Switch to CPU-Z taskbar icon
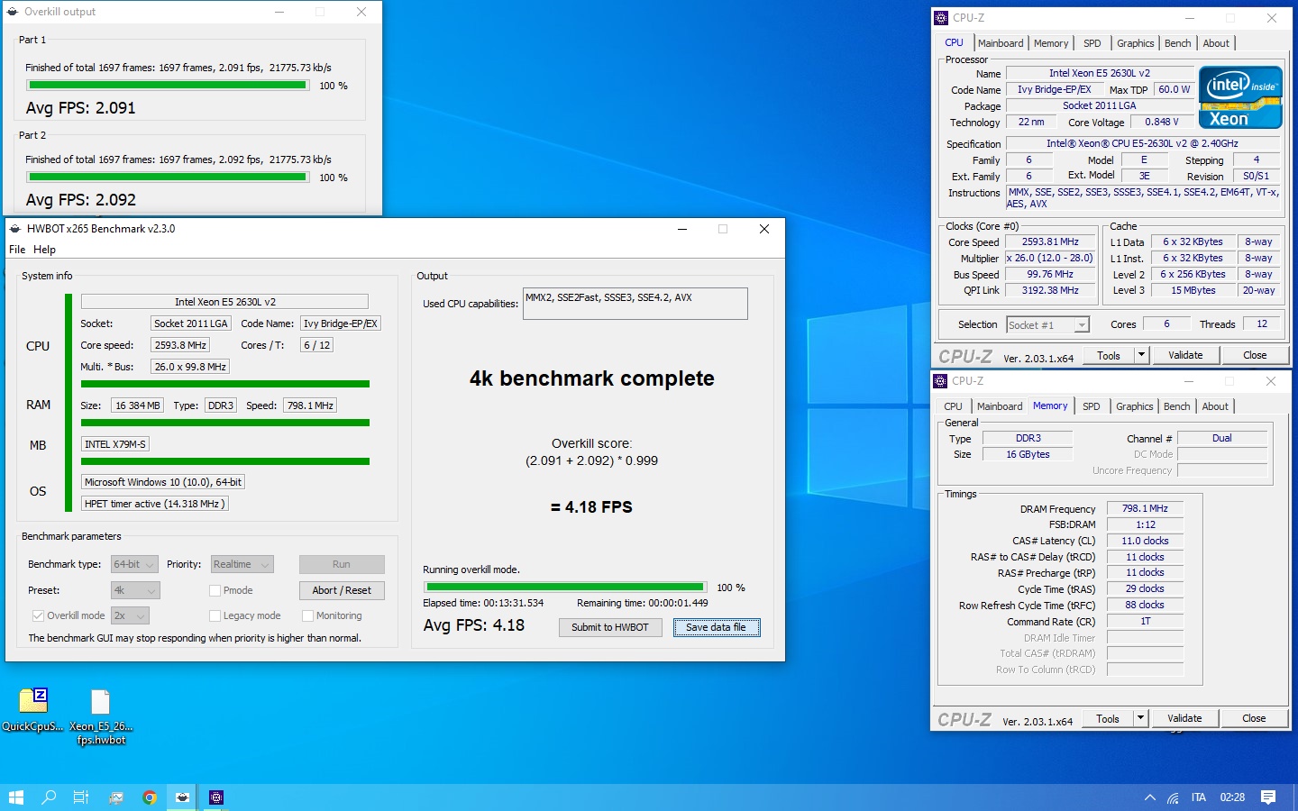Screen dimensions: 1298x811 pos(216,797)
